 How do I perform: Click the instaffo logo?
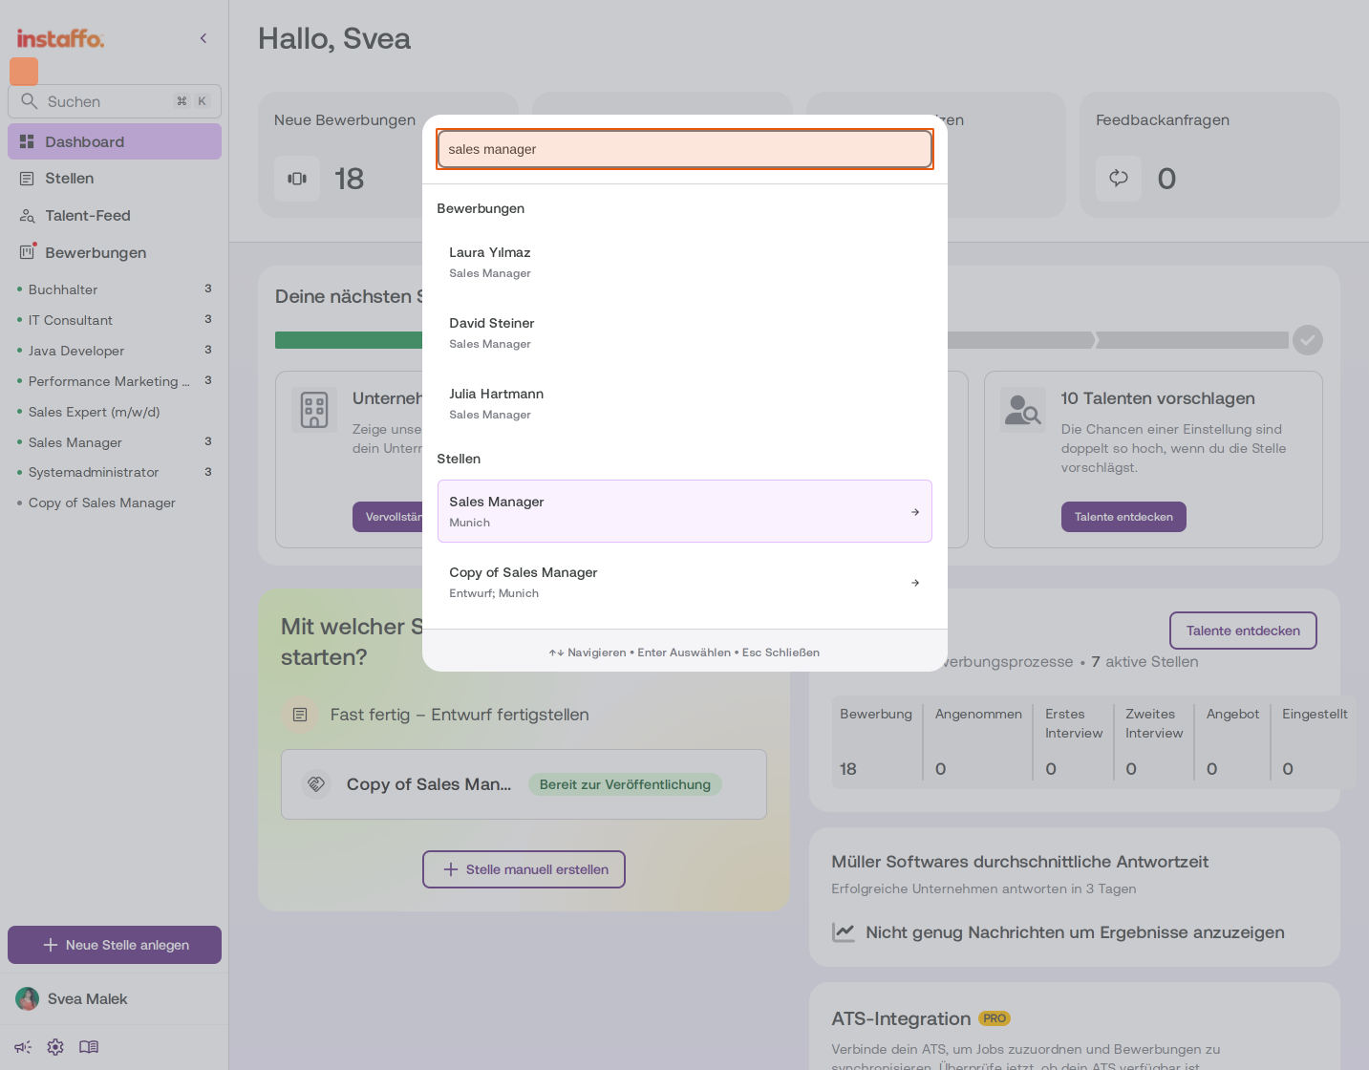pyautogui.click(x=60, y=38)
